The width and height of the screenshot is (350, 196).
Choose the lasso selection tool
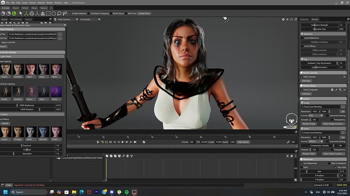(59, 13)
